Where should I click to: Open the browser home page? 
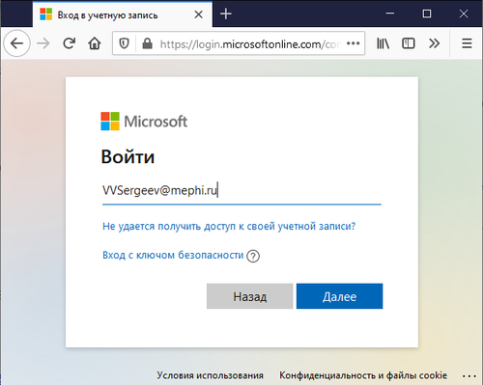95,43
